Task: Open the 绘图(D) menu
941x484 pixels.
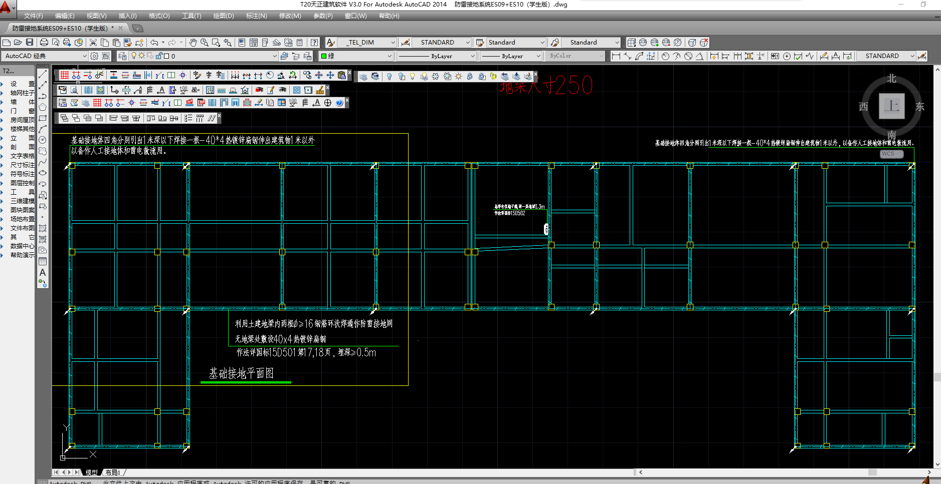Action: (x=223, y=16)
